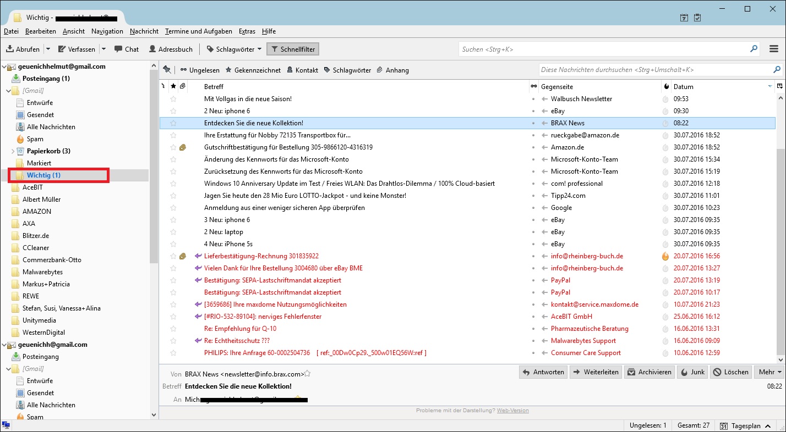Toggle star on Walbusch Newsletter message
This screenshot has width=786, height=432.
point(173,99)
